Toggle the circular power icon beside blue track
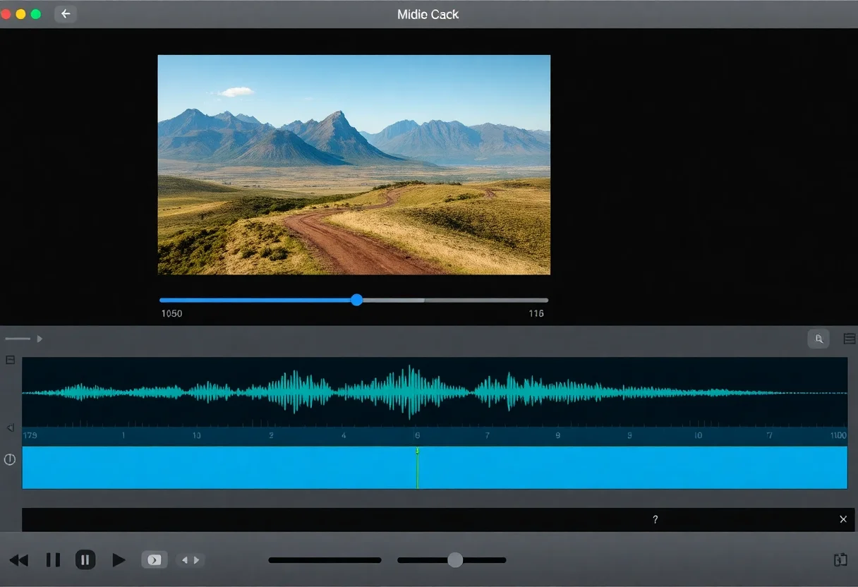The width and height of the screenshot is (858, 587). [x=10, y=459]
